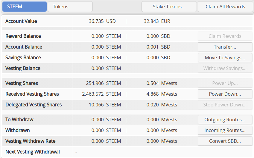Screen dimensions: 254x158
Task: Click the 254.906 STEEM value
Action: click(x=104, y=83)
